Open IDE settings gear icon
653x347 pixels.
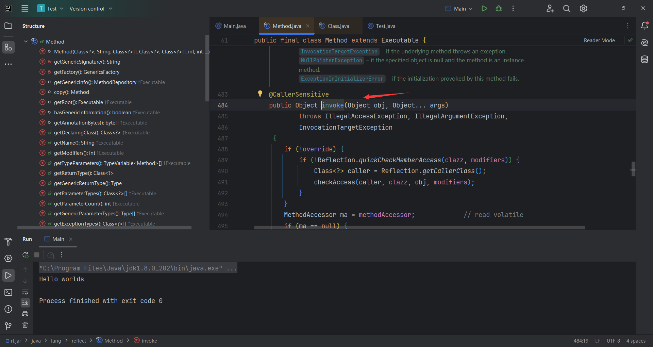pyautogui.click(x=583, y=9)
